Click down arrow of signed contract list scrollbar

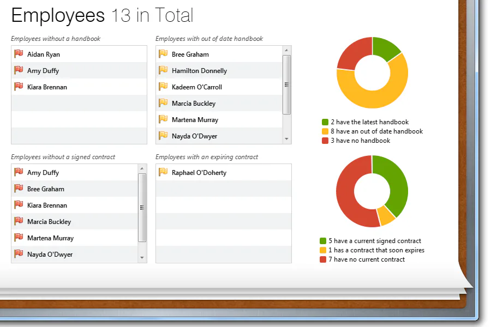click(x=142, y=258)
